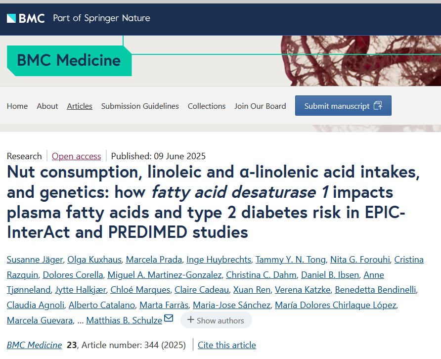Image resolution: width=441 pixels, height=359 pixels.
Task: Open the Home menu item
Action: pos(17,106)
